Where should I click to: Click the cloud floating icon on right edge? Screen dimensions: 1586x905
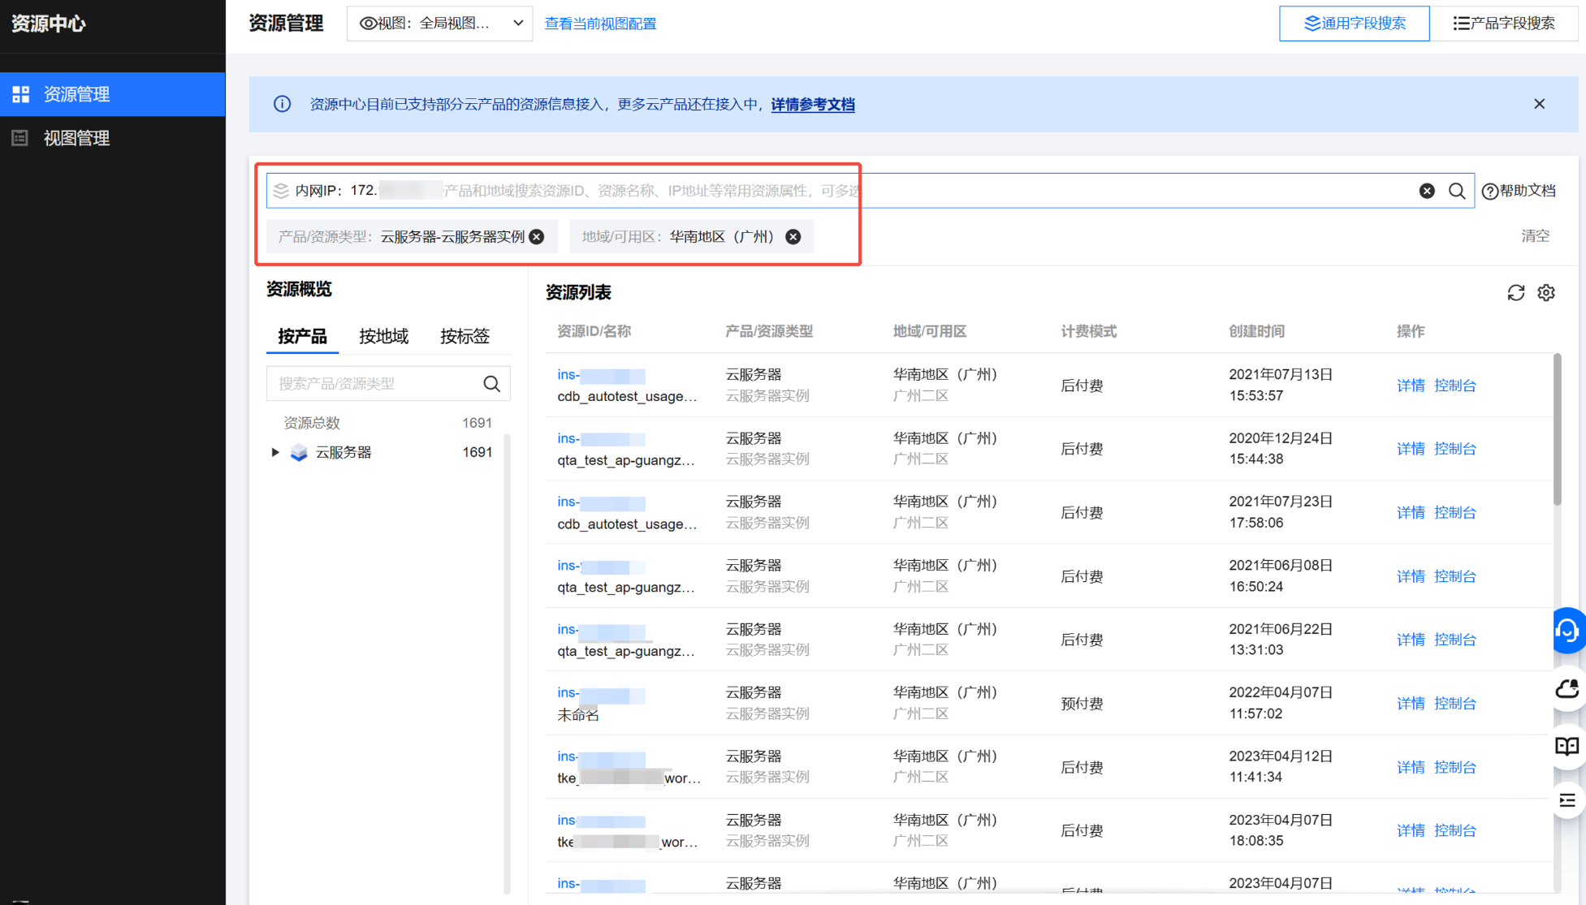1567,689
